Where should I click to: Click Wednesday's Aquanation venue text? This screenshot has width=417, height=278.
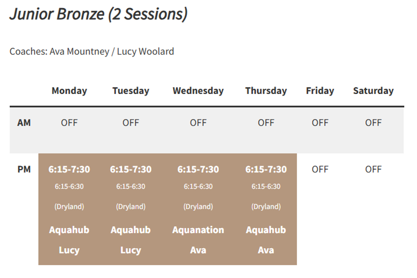pyautogui.click(x=198, y=230)
